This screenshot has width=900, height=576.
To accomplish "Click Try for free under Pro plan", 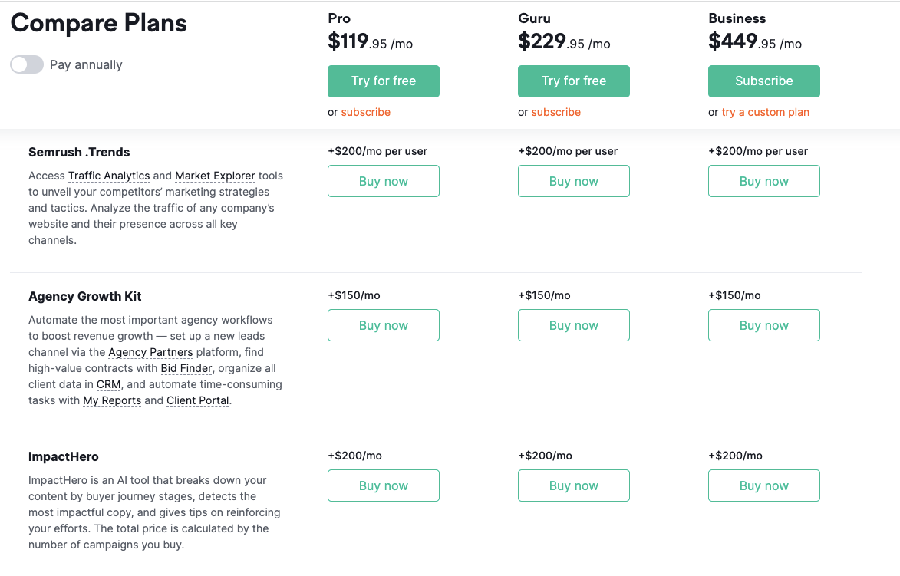I will [x=384, y=81].
